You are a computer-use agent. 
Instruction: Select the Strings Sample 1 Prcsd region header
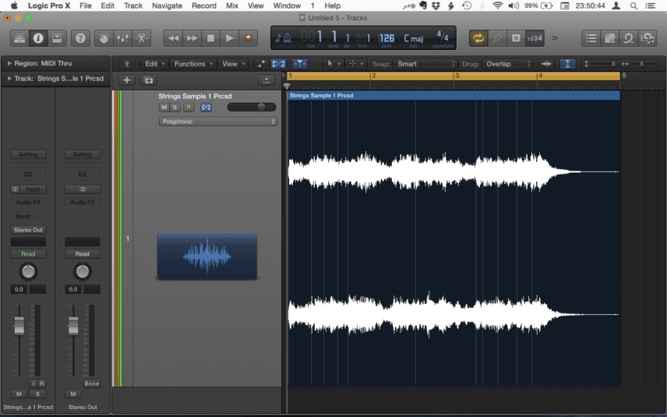click(453, 95)
